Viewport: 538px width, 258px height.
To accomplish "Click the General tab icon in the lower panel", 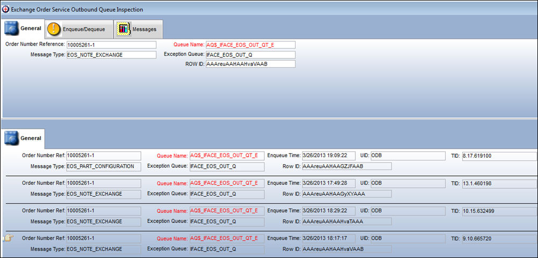I will pos(11,138).
